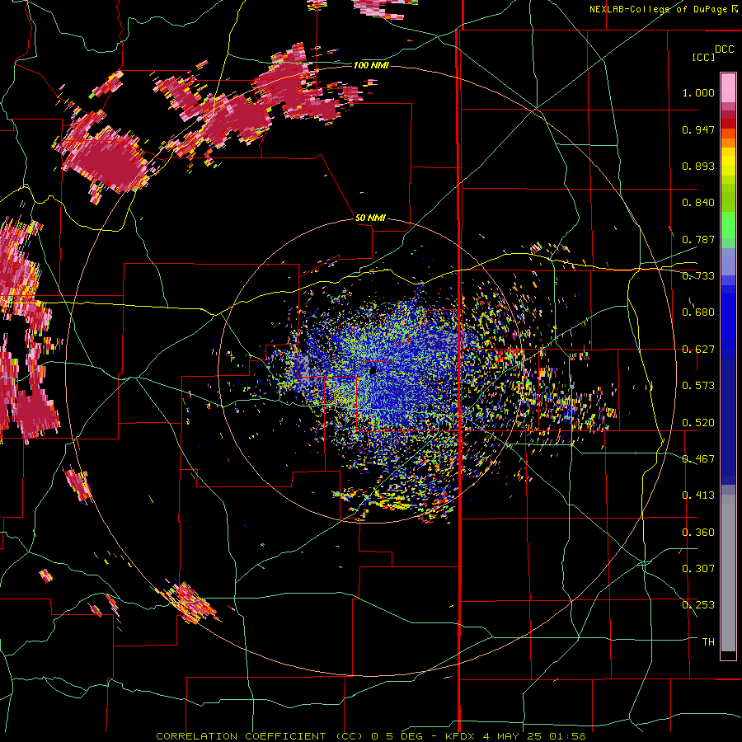Click the 100 NMI range ring label
This screenshot has height=742, width=742.
[371, 65]
